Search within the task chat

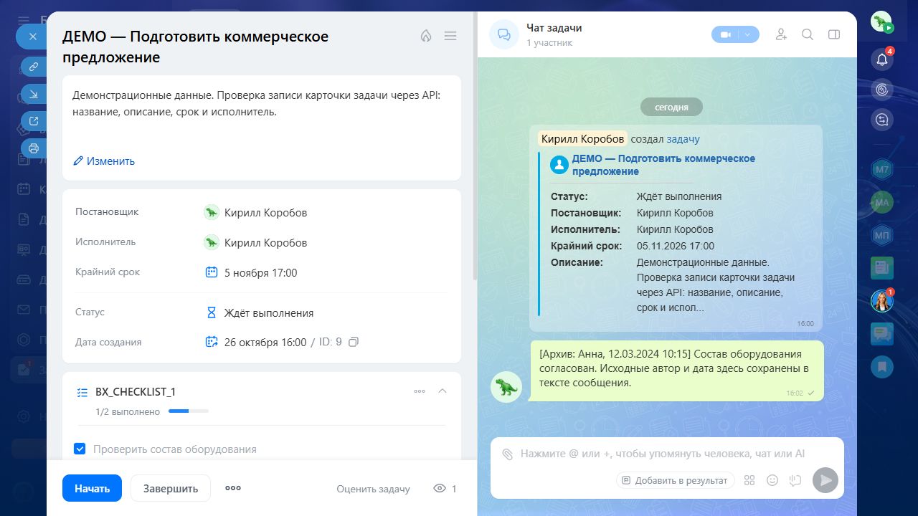point(808,34)
